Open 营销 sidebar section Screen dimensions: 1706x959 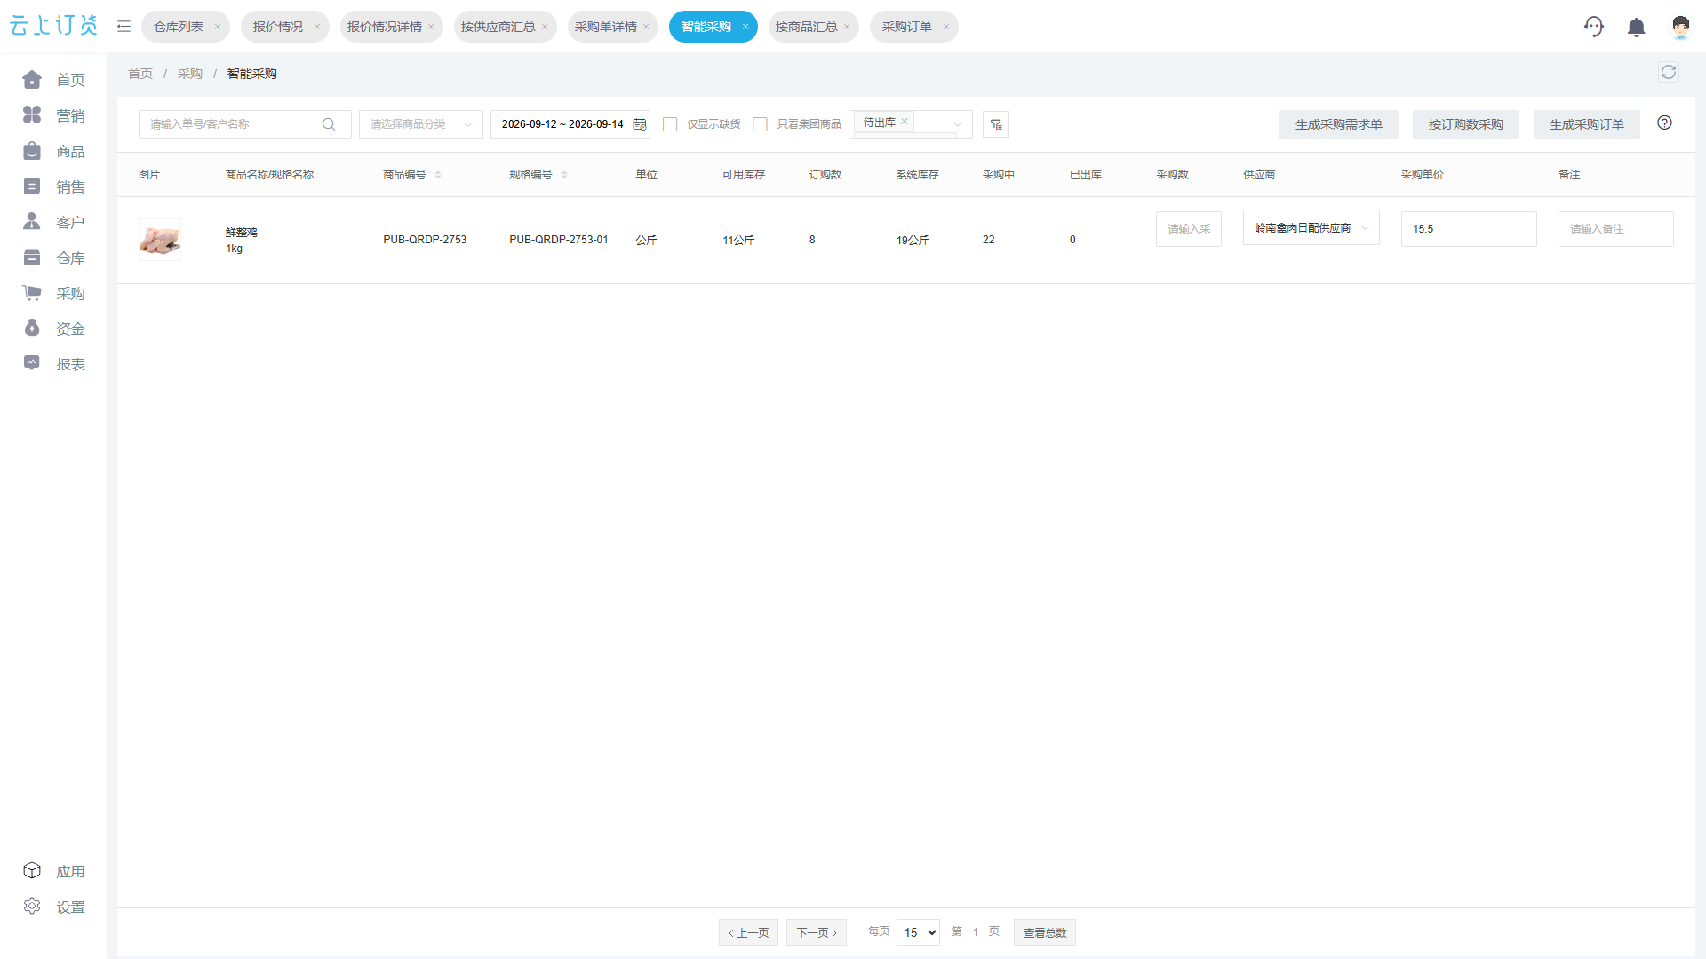(x=53, y=115)
